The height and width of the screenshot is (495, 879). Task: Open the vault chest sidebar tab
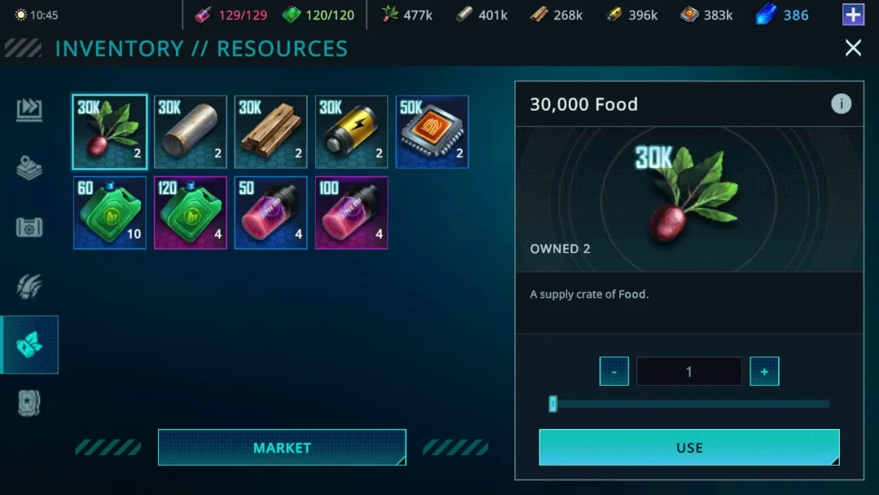point(29,227)
